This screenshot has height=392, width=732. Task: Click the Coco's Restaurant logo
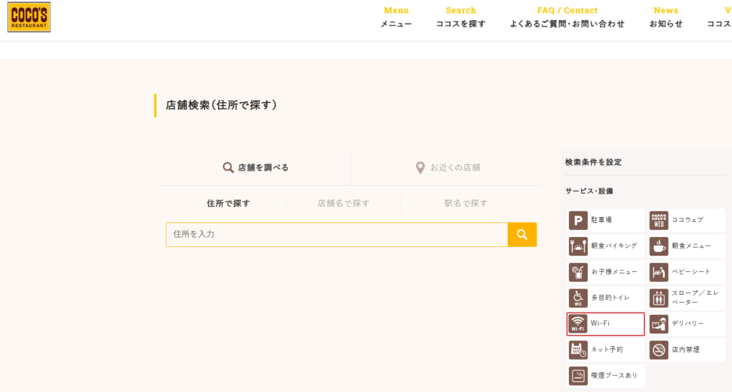[x=29, y=17]
